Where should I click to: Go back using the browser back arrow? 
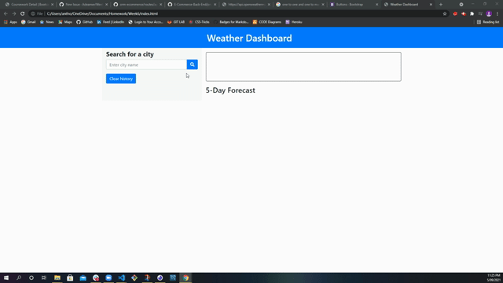(6, 14)
